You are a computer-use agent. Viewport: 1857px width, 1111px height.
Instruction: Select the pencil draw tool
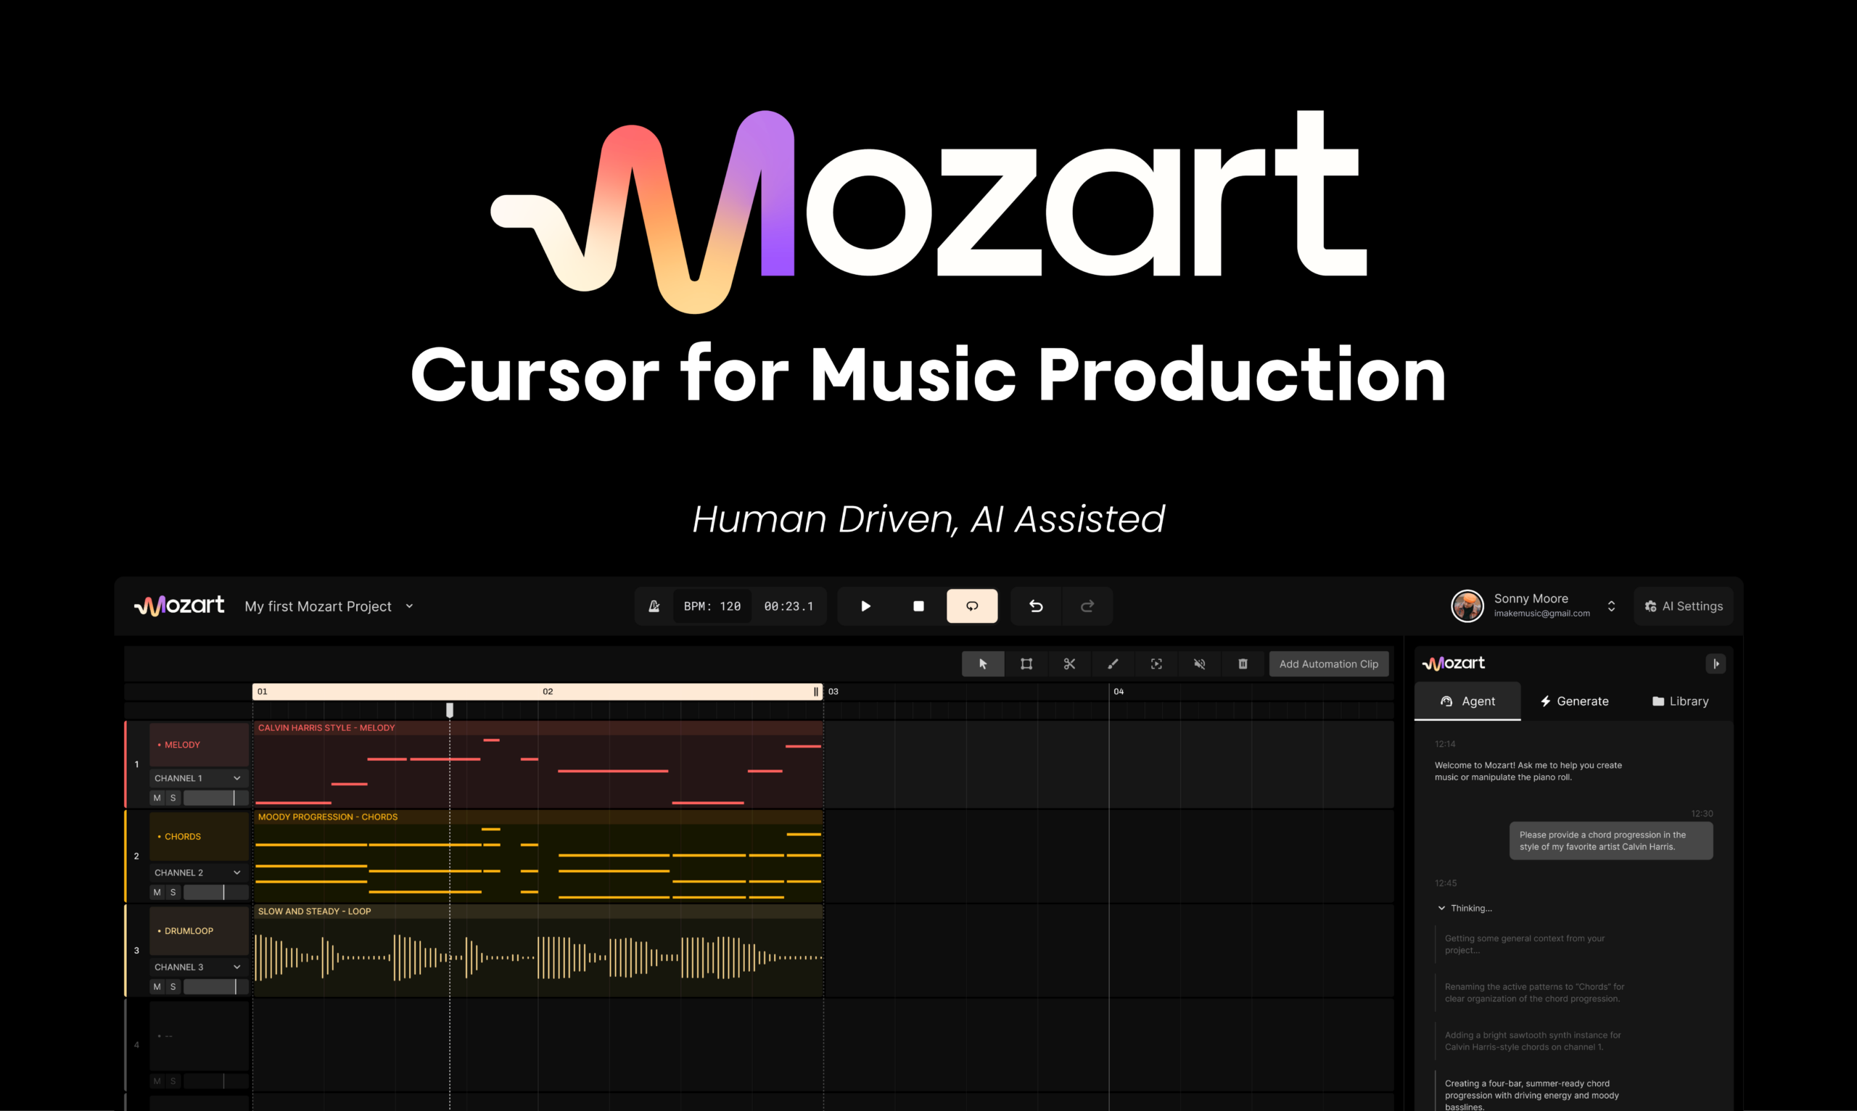pos(1113,664)
